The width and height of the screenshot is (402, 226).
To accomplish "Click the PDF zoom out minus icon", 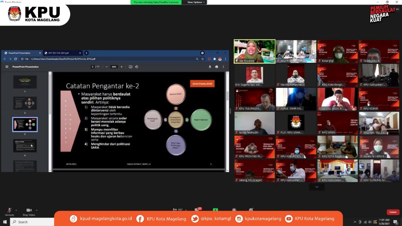I will tap(106, 67).
